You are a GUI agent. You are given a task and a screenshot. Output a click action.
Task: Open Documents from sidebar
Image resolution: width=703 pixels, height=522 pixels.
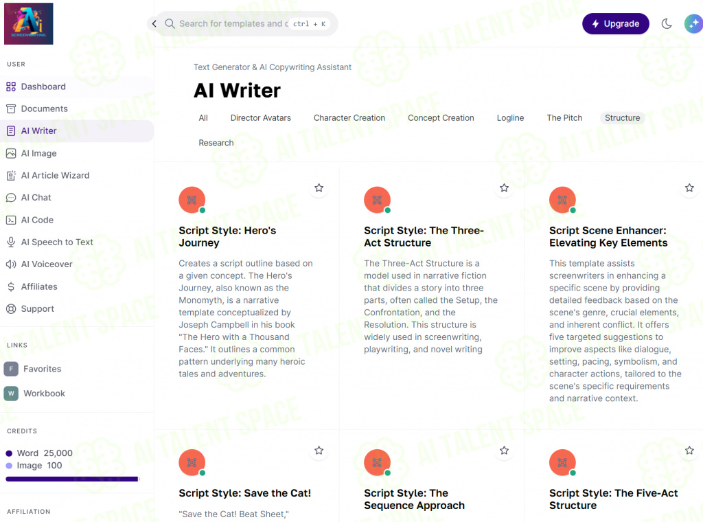45,109
